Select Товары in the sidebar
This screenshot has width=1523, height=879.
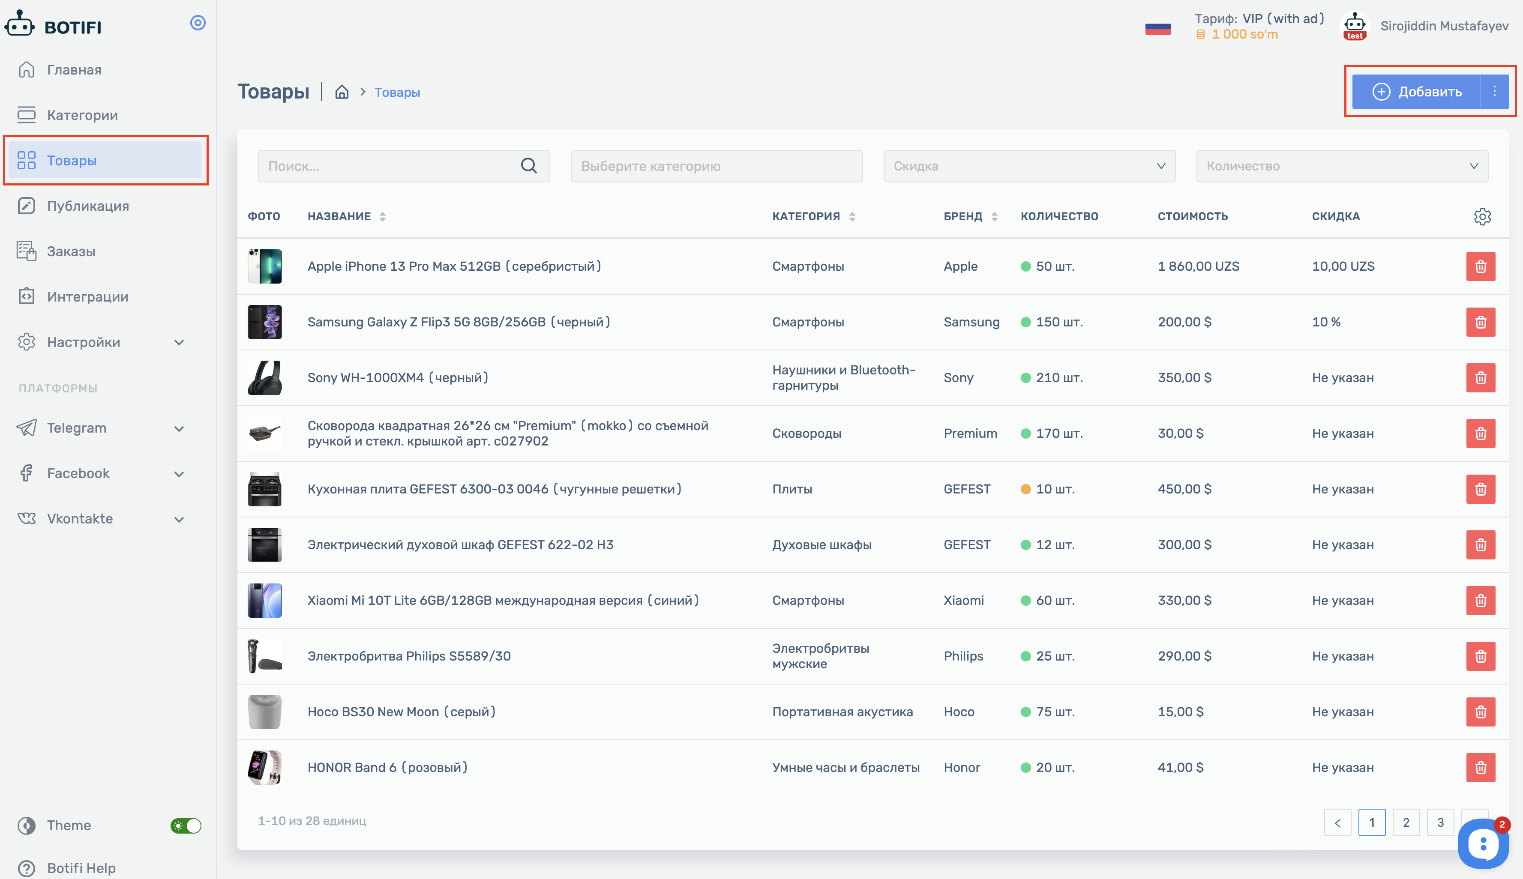coord(105,160)
